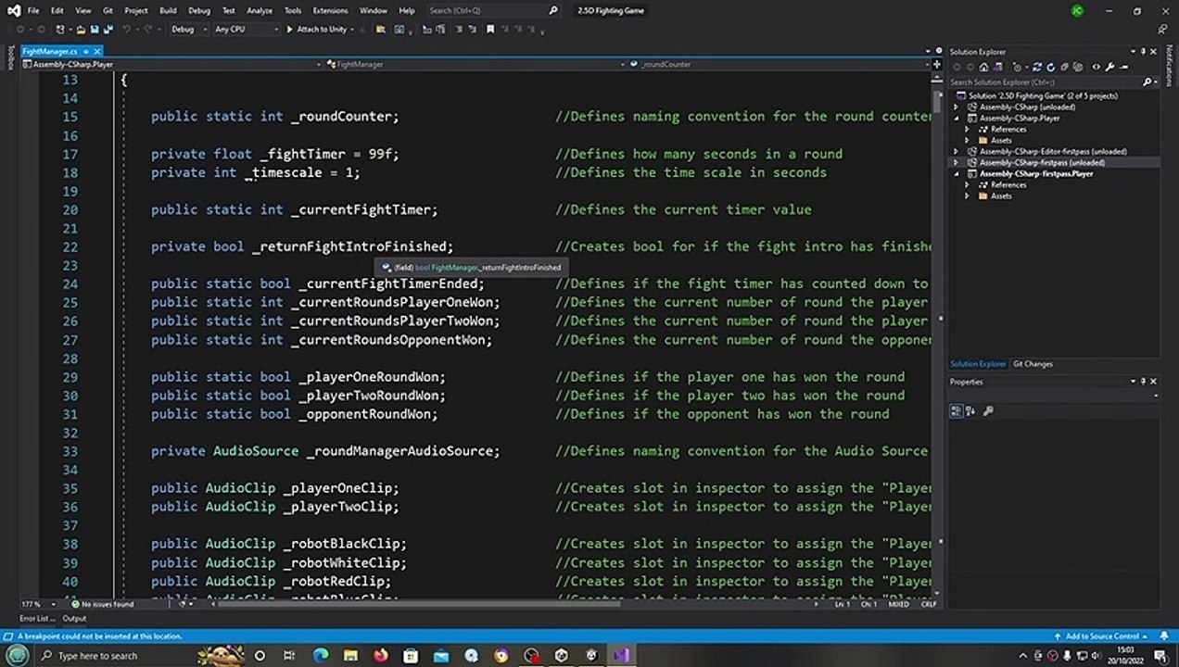Click the Windows Start button

17,655
